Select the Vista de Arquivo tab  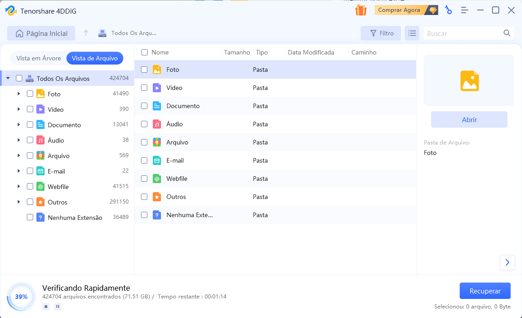pos(95,58)
